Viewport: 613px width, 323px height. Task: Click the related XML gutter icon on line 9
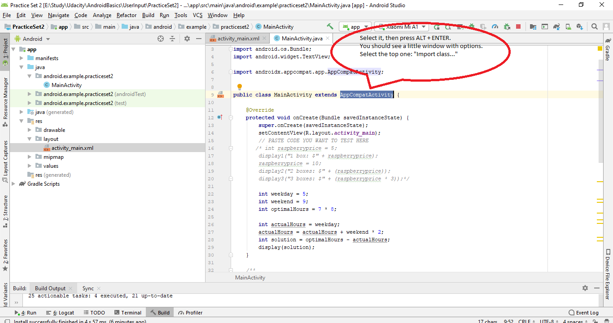pyautogui.click(x=220, y=95)
